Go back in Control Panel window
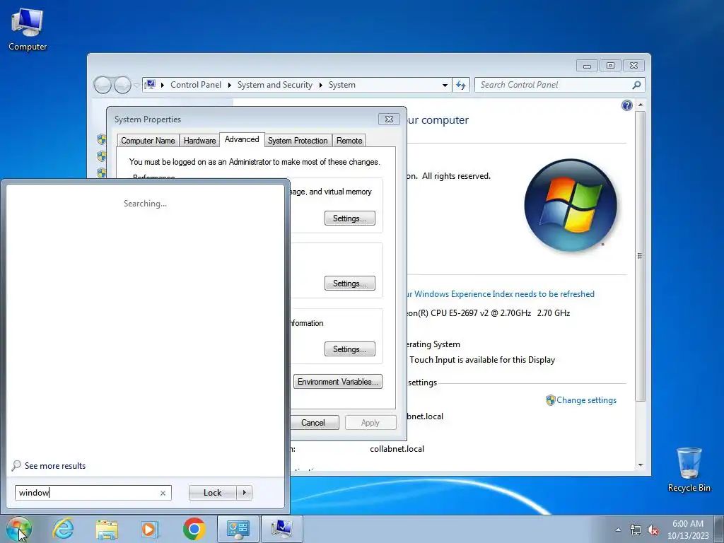724x543 pixels. coord(103,85)
